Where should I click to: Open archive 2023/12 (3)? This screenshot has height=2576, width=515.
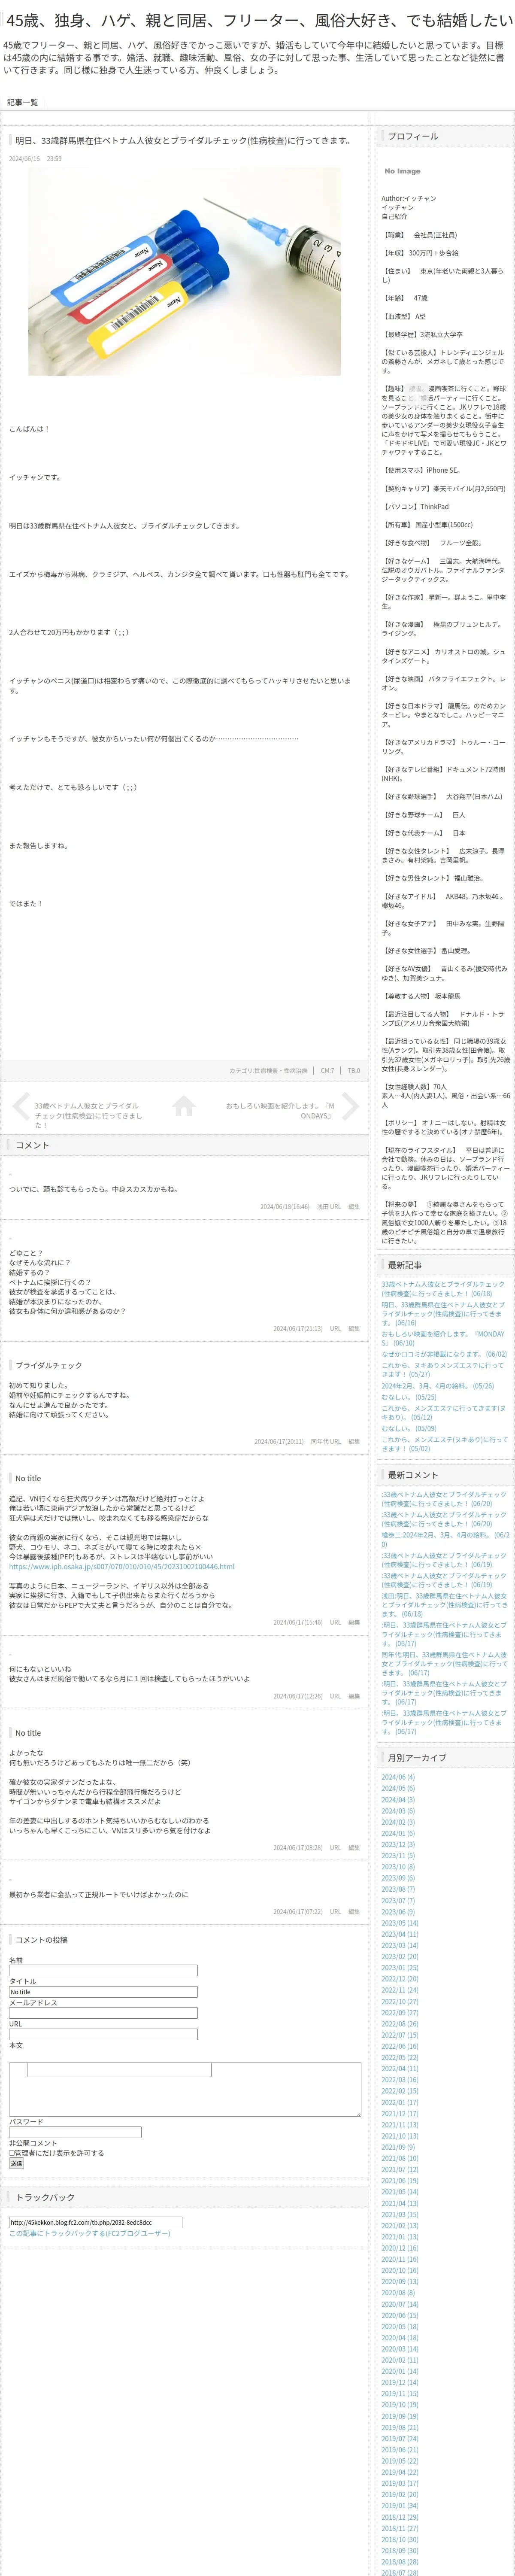(x=397, y=1844)
